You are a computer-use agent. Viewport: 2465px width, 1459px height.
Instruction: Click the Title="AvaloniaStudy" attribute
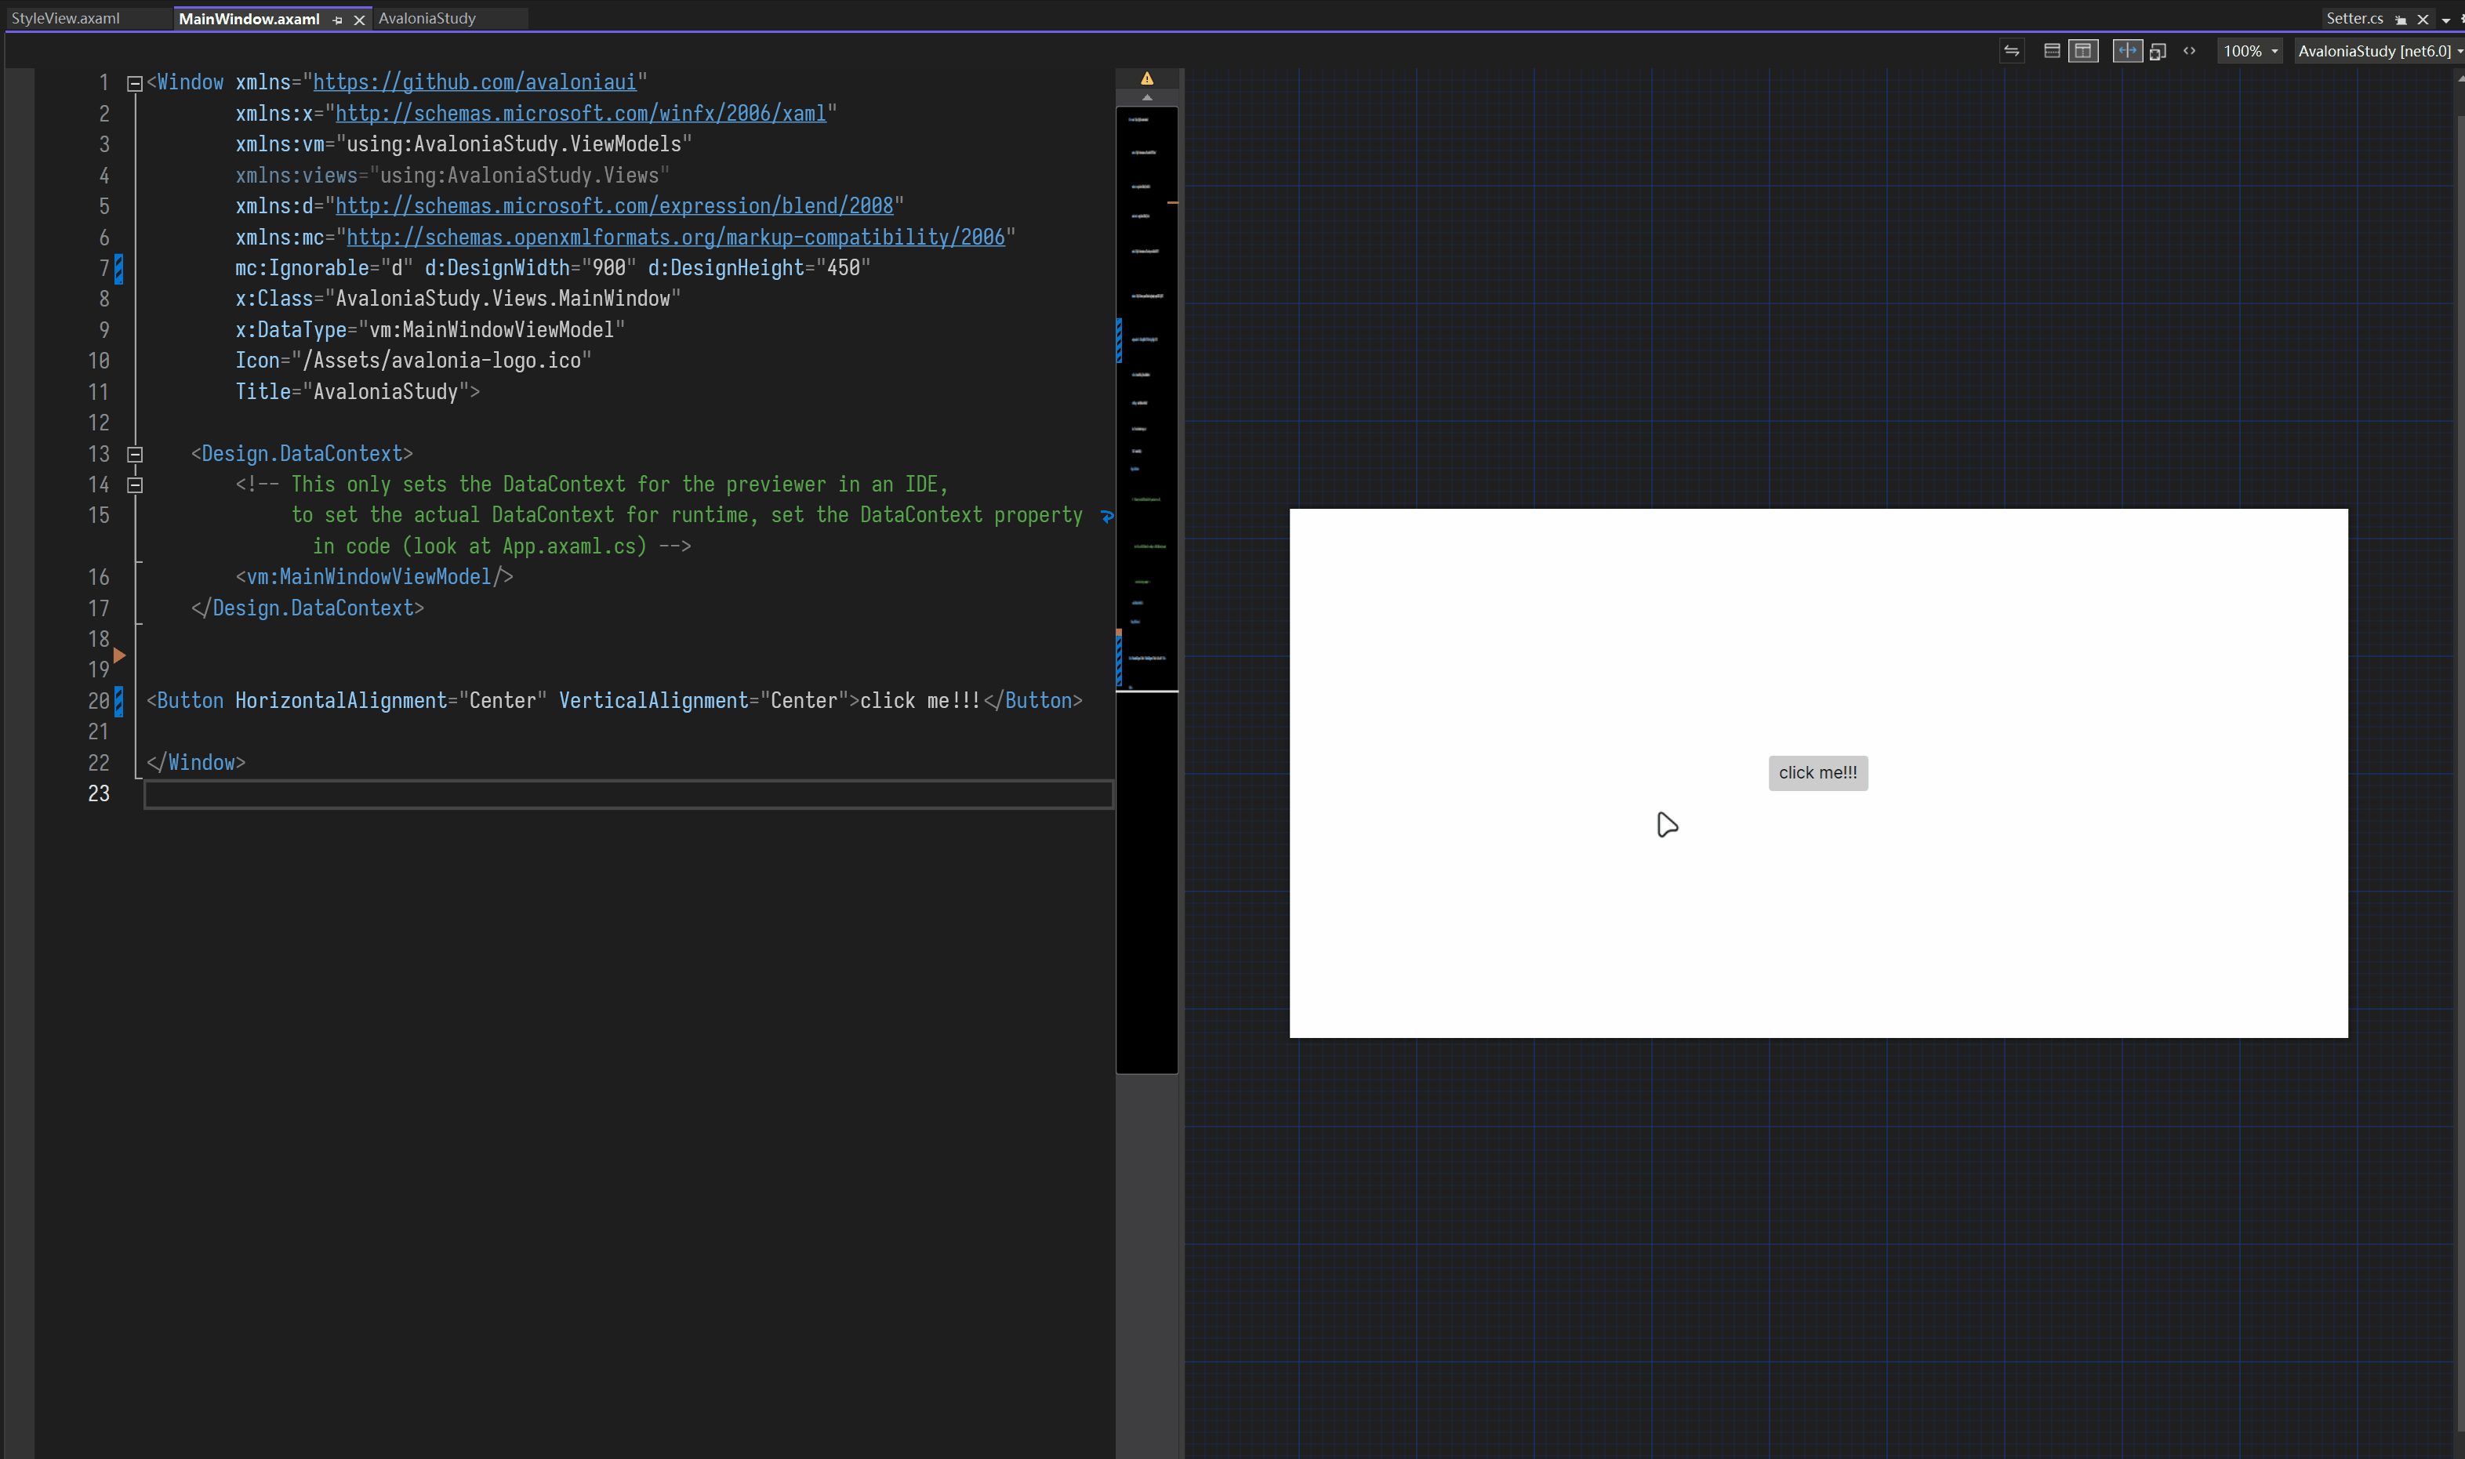tap(352, 392)
